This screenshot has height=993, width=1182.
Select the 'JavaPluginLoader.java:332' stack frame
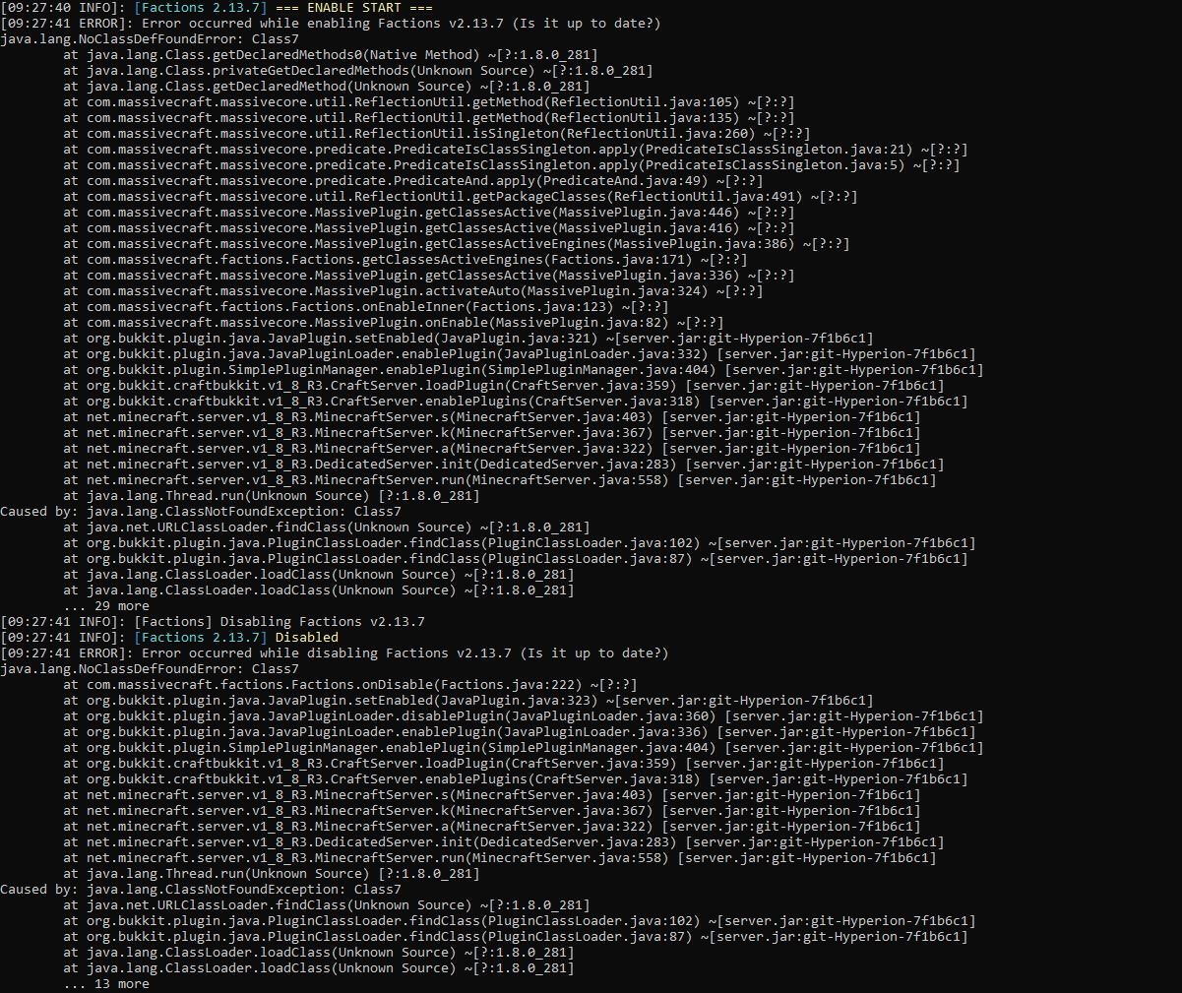tap(519, 353)
